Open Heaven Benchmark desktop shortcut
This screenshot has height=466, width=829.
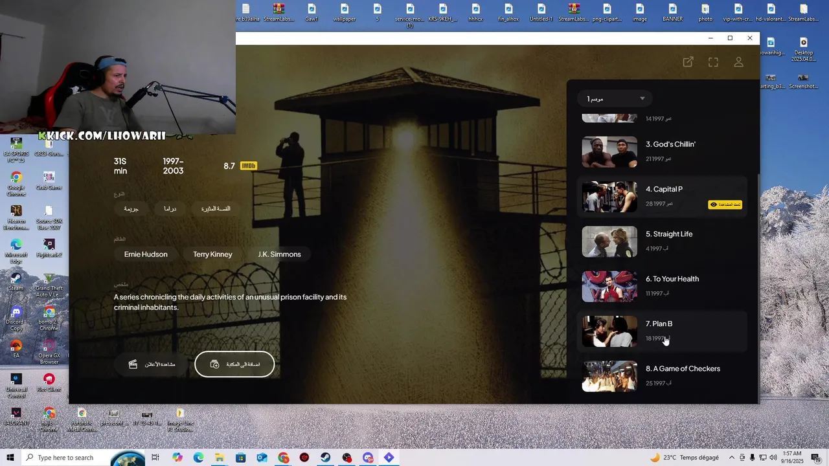pyautogui.click(x=16, y=217)
